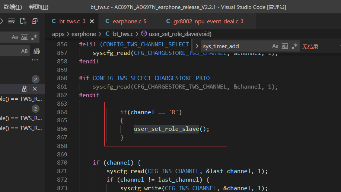Enable Preserve Case in replace field
341x192 pixels.
pos(24,51)
